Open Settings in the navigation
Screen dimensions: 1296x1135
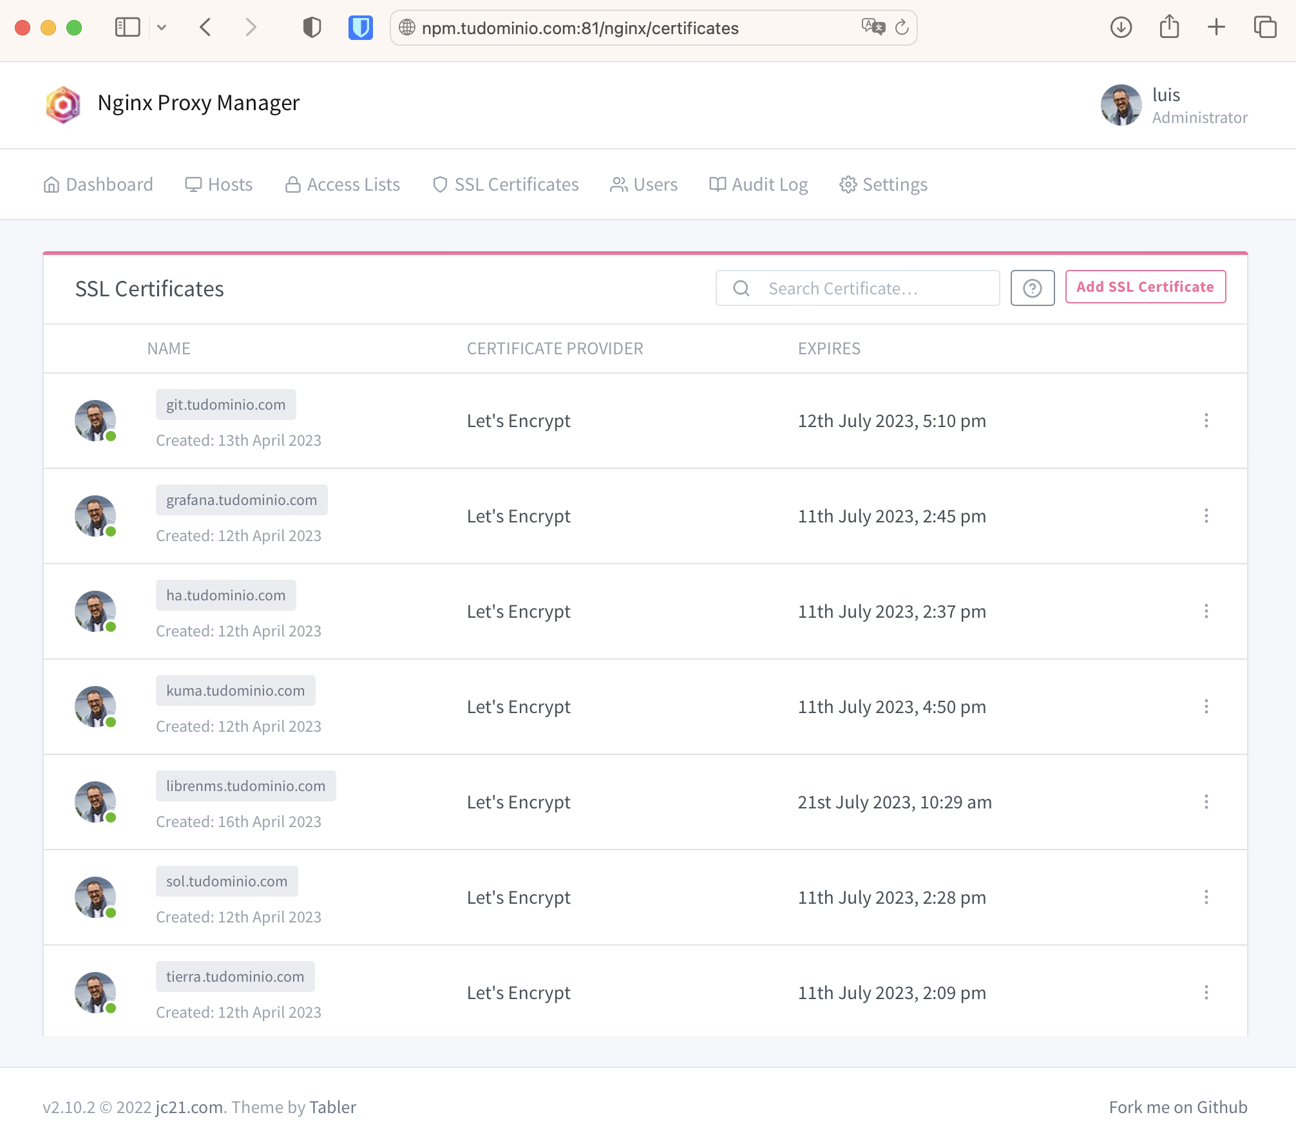coord(883,185)
